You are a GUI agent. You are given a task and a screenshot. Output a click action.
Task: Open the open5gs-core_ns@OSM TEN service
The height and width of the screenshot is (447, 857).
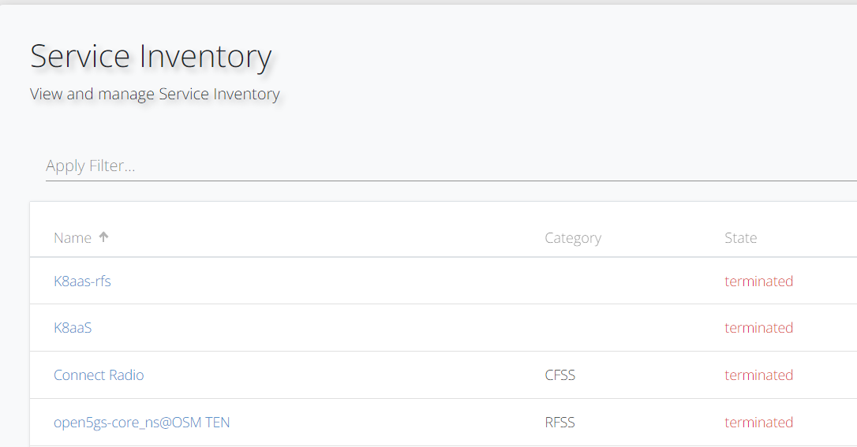(142, 423)
